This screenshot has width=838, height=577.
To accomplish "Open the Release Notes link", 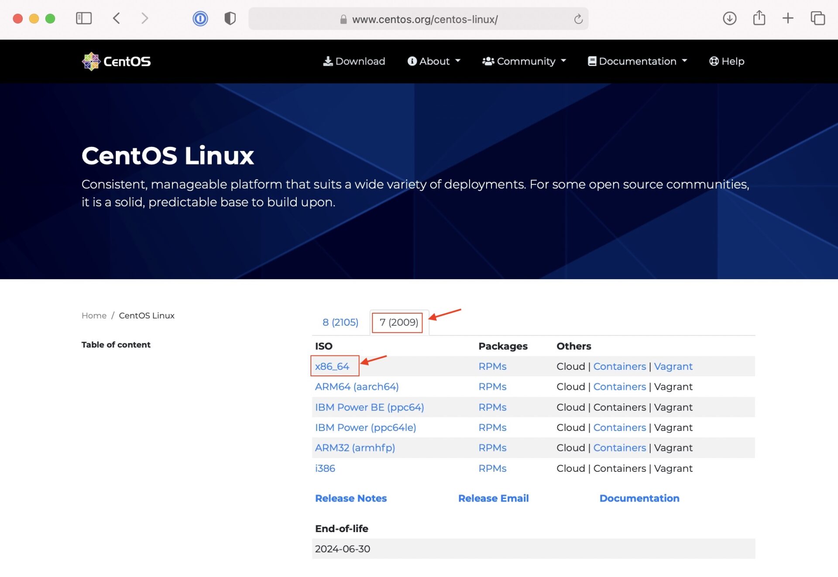I will 351,498.
